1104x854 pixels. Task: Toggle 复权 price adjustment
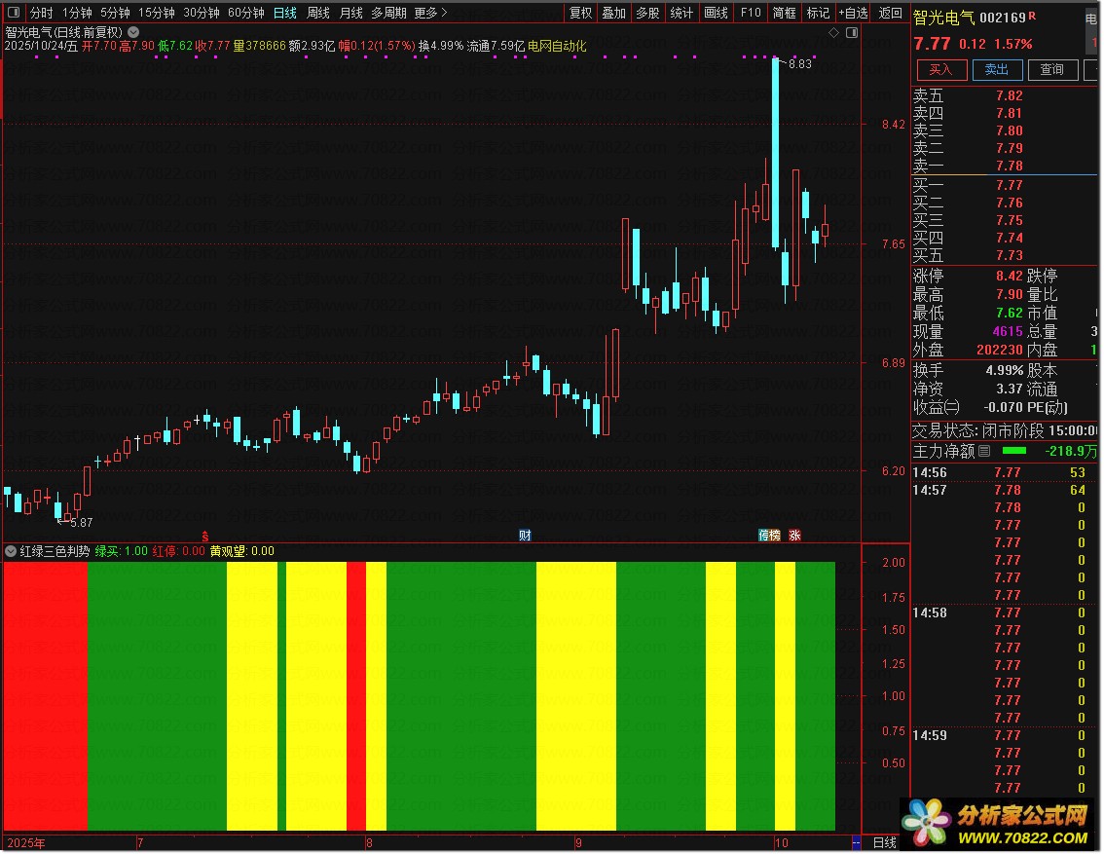click(x=580, y=13)
